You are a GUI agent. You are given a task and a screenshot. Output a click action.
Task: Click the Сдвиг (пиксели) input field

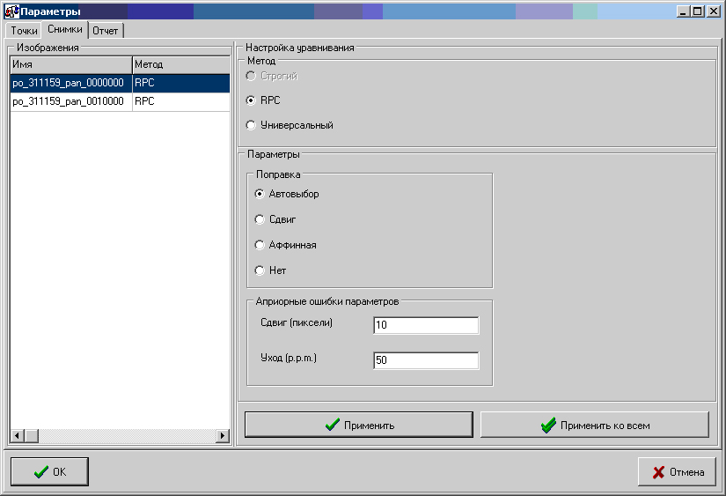click(x=426, y=326)
